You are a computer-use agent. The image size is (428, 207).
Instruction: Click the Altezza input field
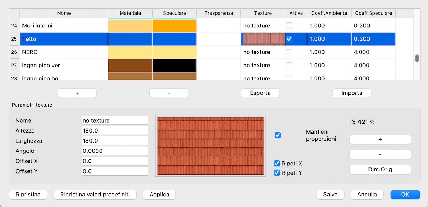[114, 130]
